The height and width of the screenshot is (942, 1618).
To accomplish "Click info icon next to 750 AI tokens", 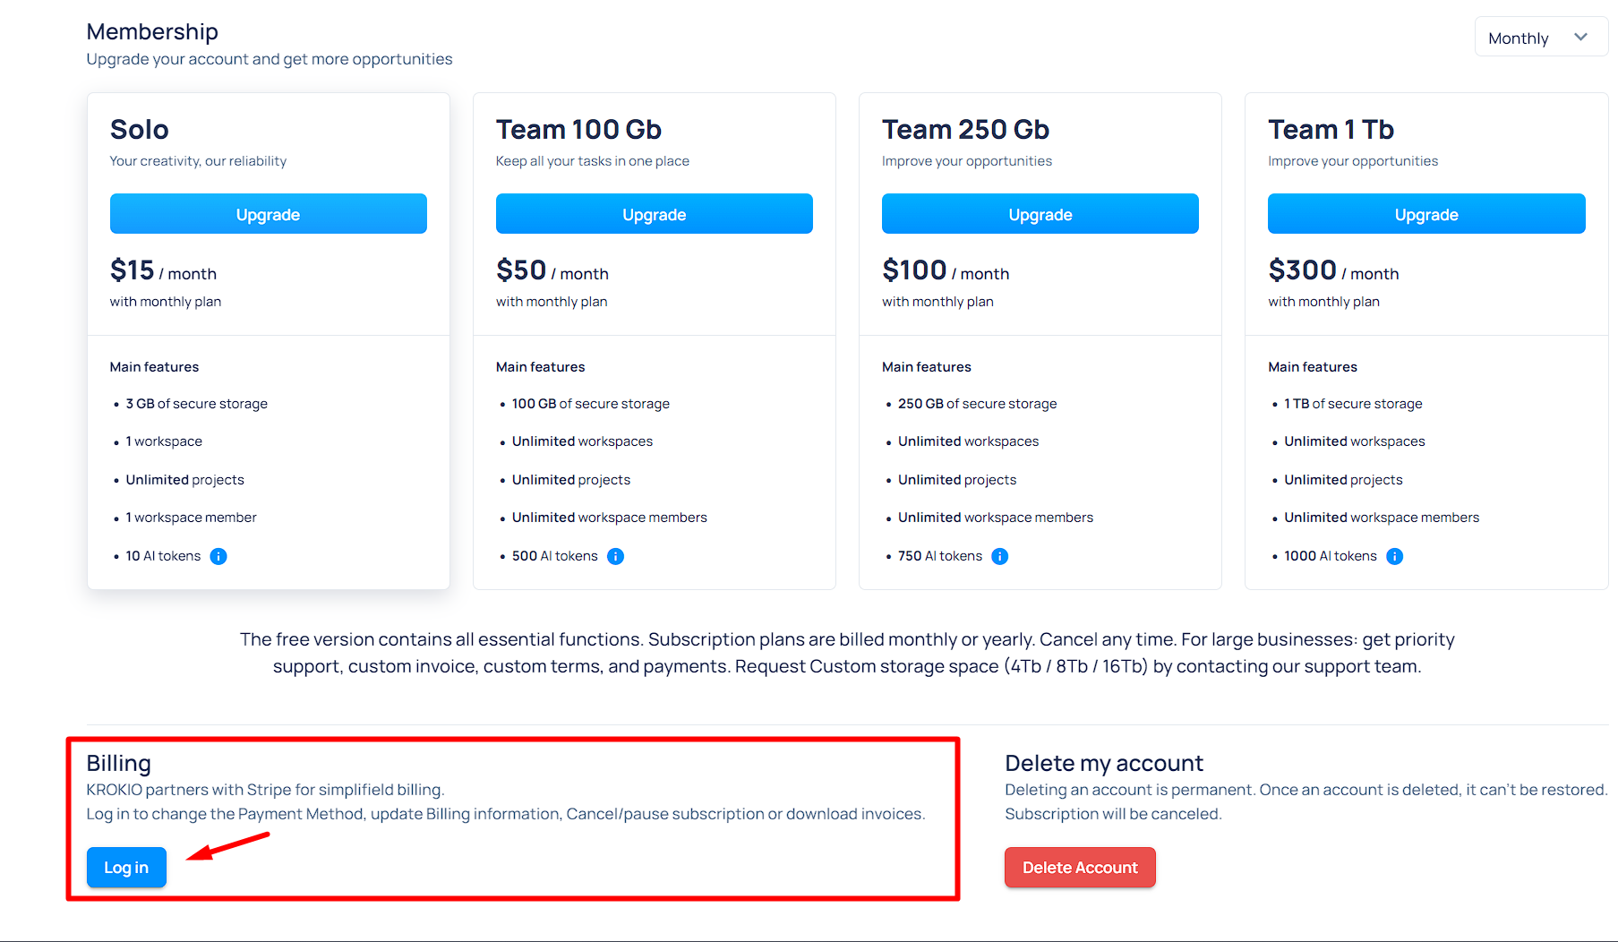I will pyautogui.click(x=1000, y=556).
